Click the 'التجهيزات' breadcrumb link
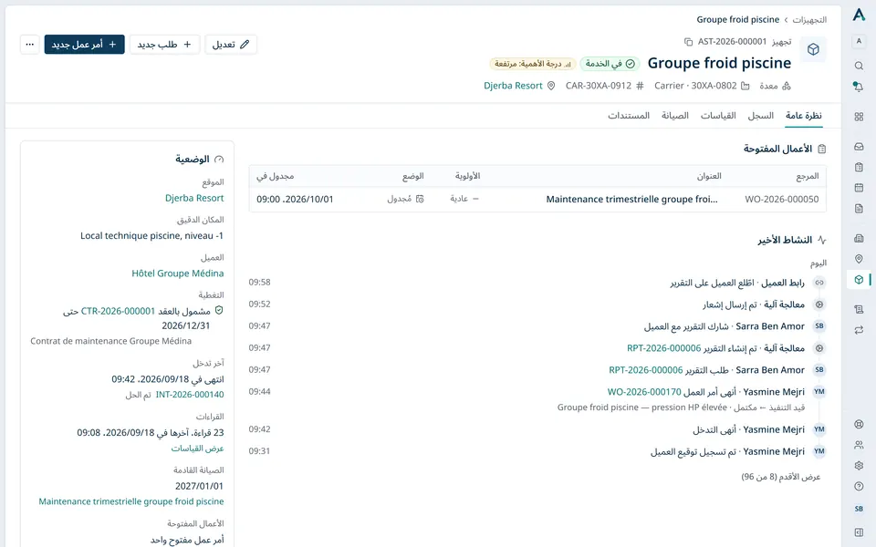Image resolution: width=876 pixels, height=547 pixels. click(x=809, y=19)
